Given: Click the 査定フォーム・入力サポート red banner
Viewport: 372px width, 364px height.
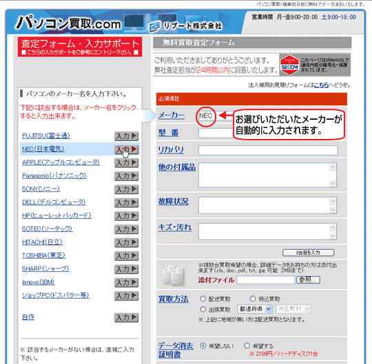Looking at the screenshot, I should pos(80,47).
